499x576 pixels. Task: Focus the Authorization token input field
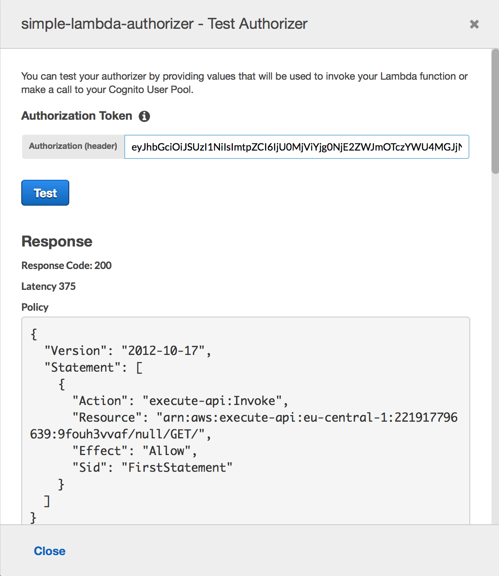296,147
